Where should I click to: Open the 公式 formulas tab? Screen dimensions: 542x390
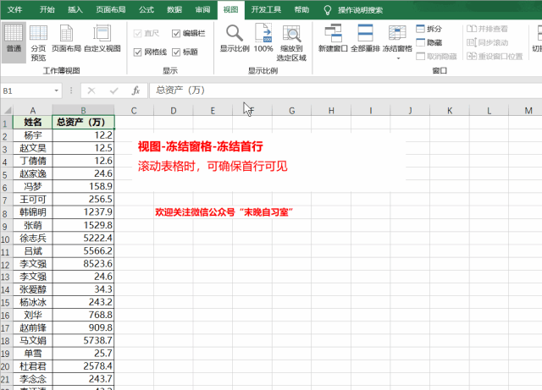(x=147, y=9)
